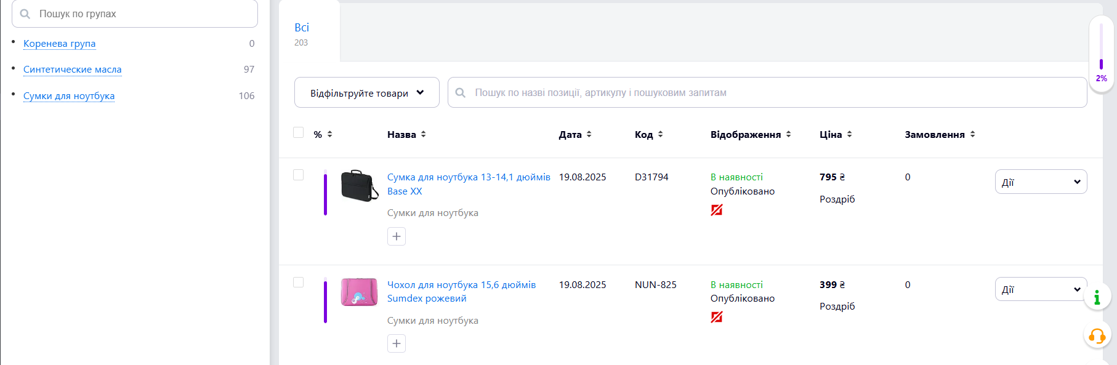Click the 2% progress indicator
This screenshot has width=1117, height=365.
[1101, 55]
